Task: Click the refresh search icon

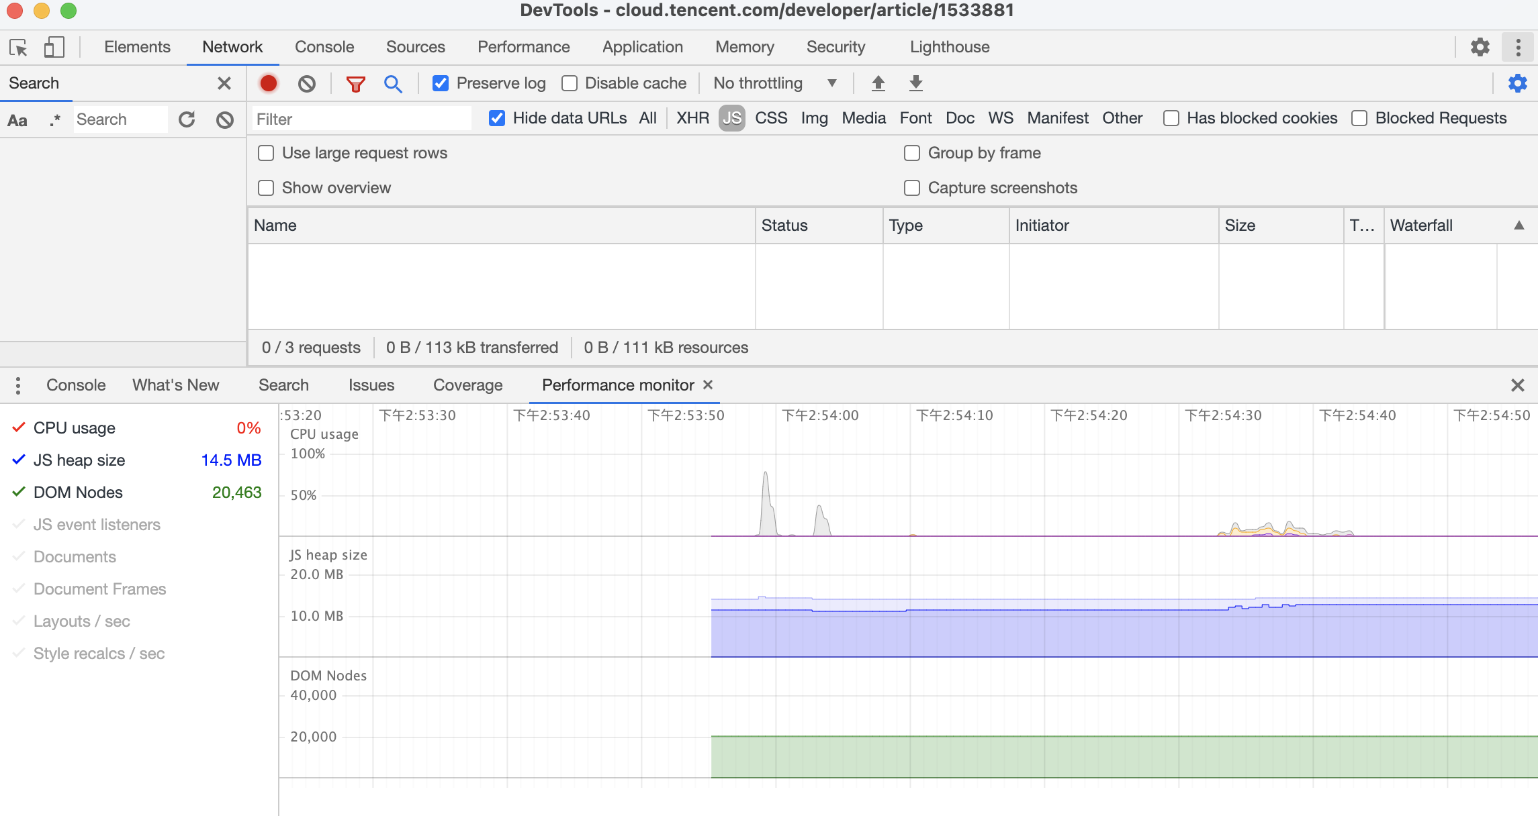Action: pos(187,119)
